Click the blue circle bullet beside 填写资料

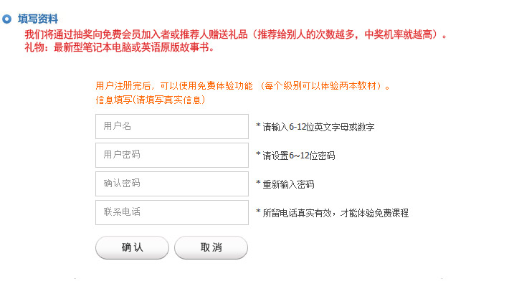point(6,19)
